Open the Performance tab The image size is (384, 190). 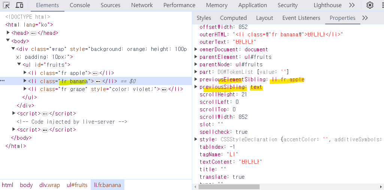click(x=179, y=5)
